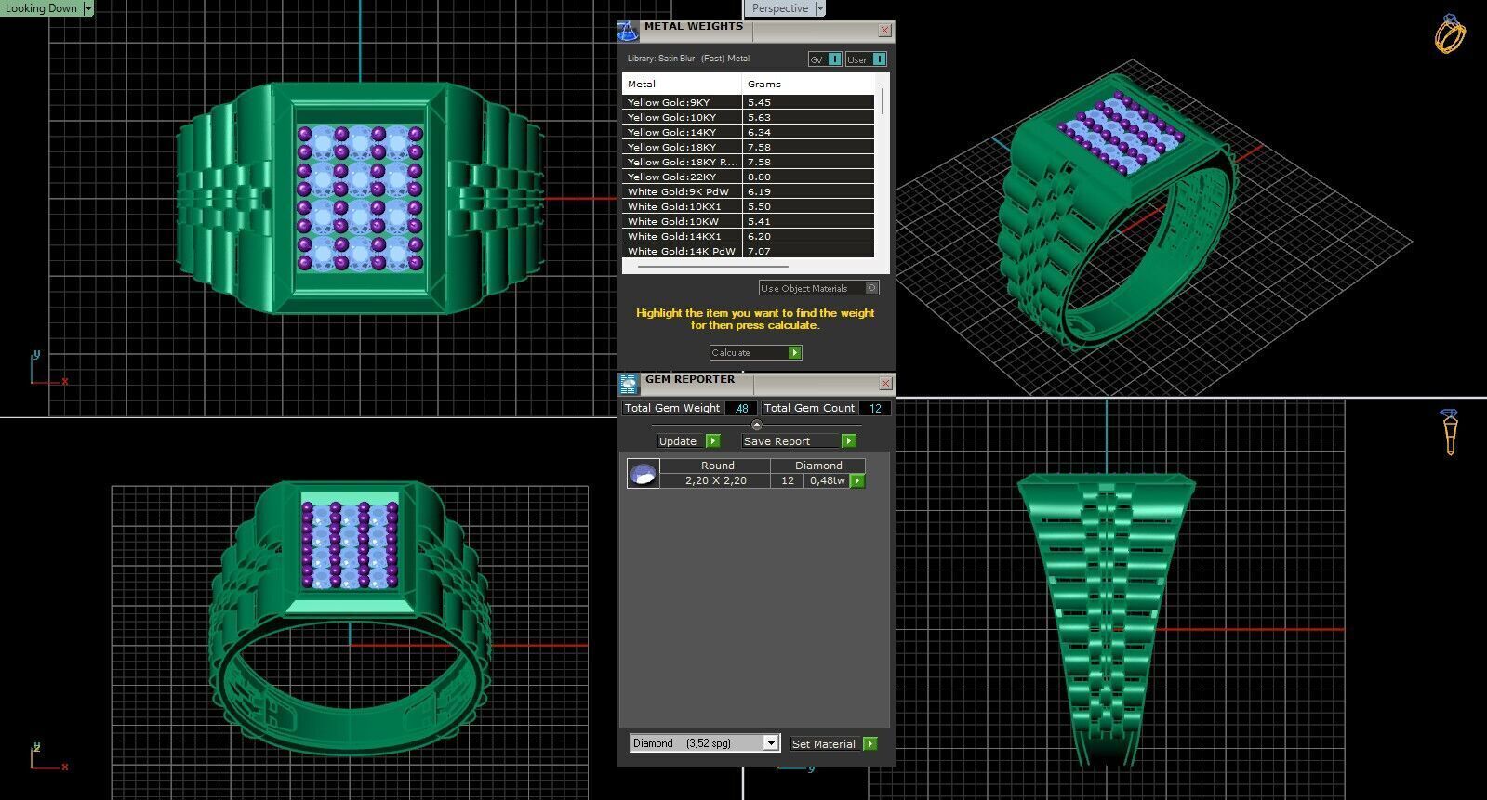Click the Round shape cell
Viewport: 1487px width, 800px height.
click(717, 466)
